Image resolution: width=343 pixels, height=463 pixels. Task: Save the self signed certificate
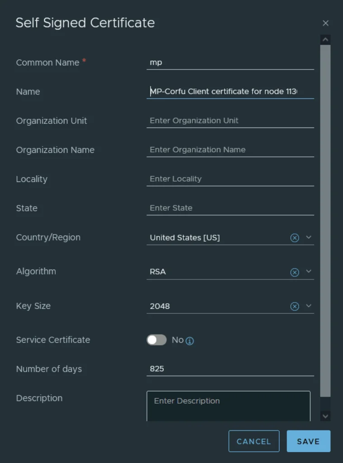coord(309,441)
